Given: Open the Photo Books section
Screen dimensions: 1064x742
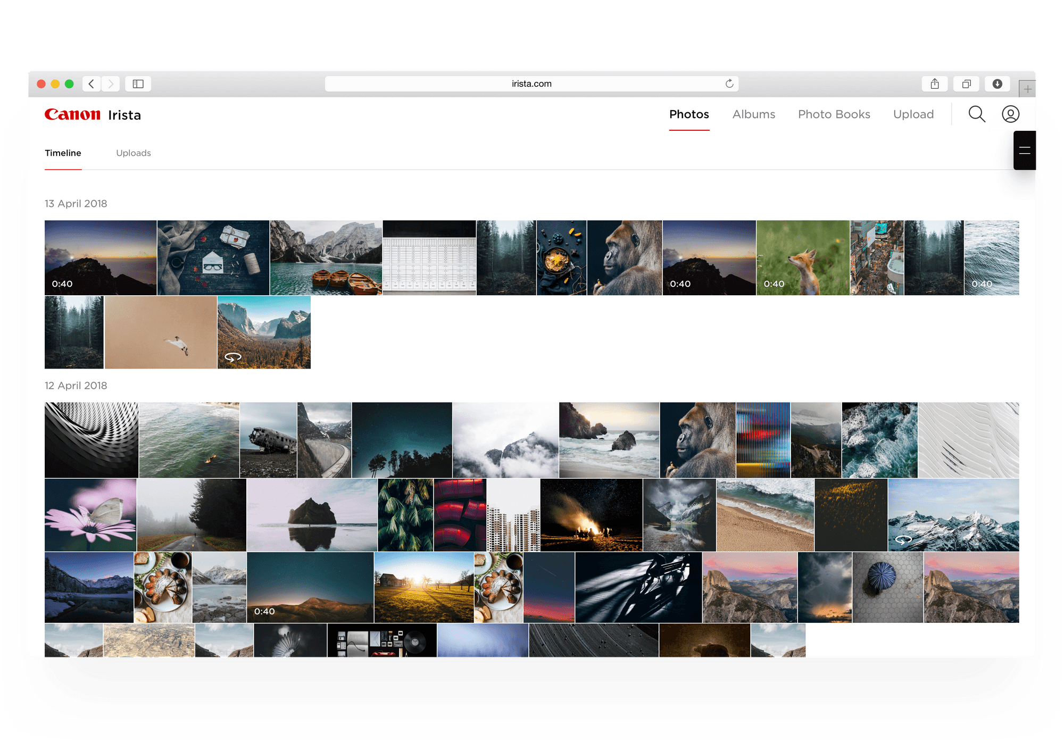Looking at the screenshot, I should 834,114.
